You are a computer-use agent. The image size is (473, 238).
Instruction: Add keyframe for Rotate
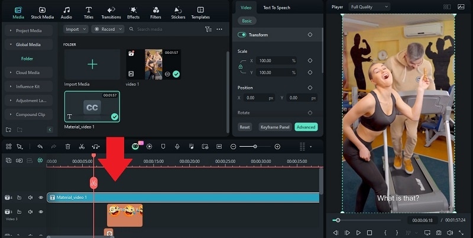310,112
